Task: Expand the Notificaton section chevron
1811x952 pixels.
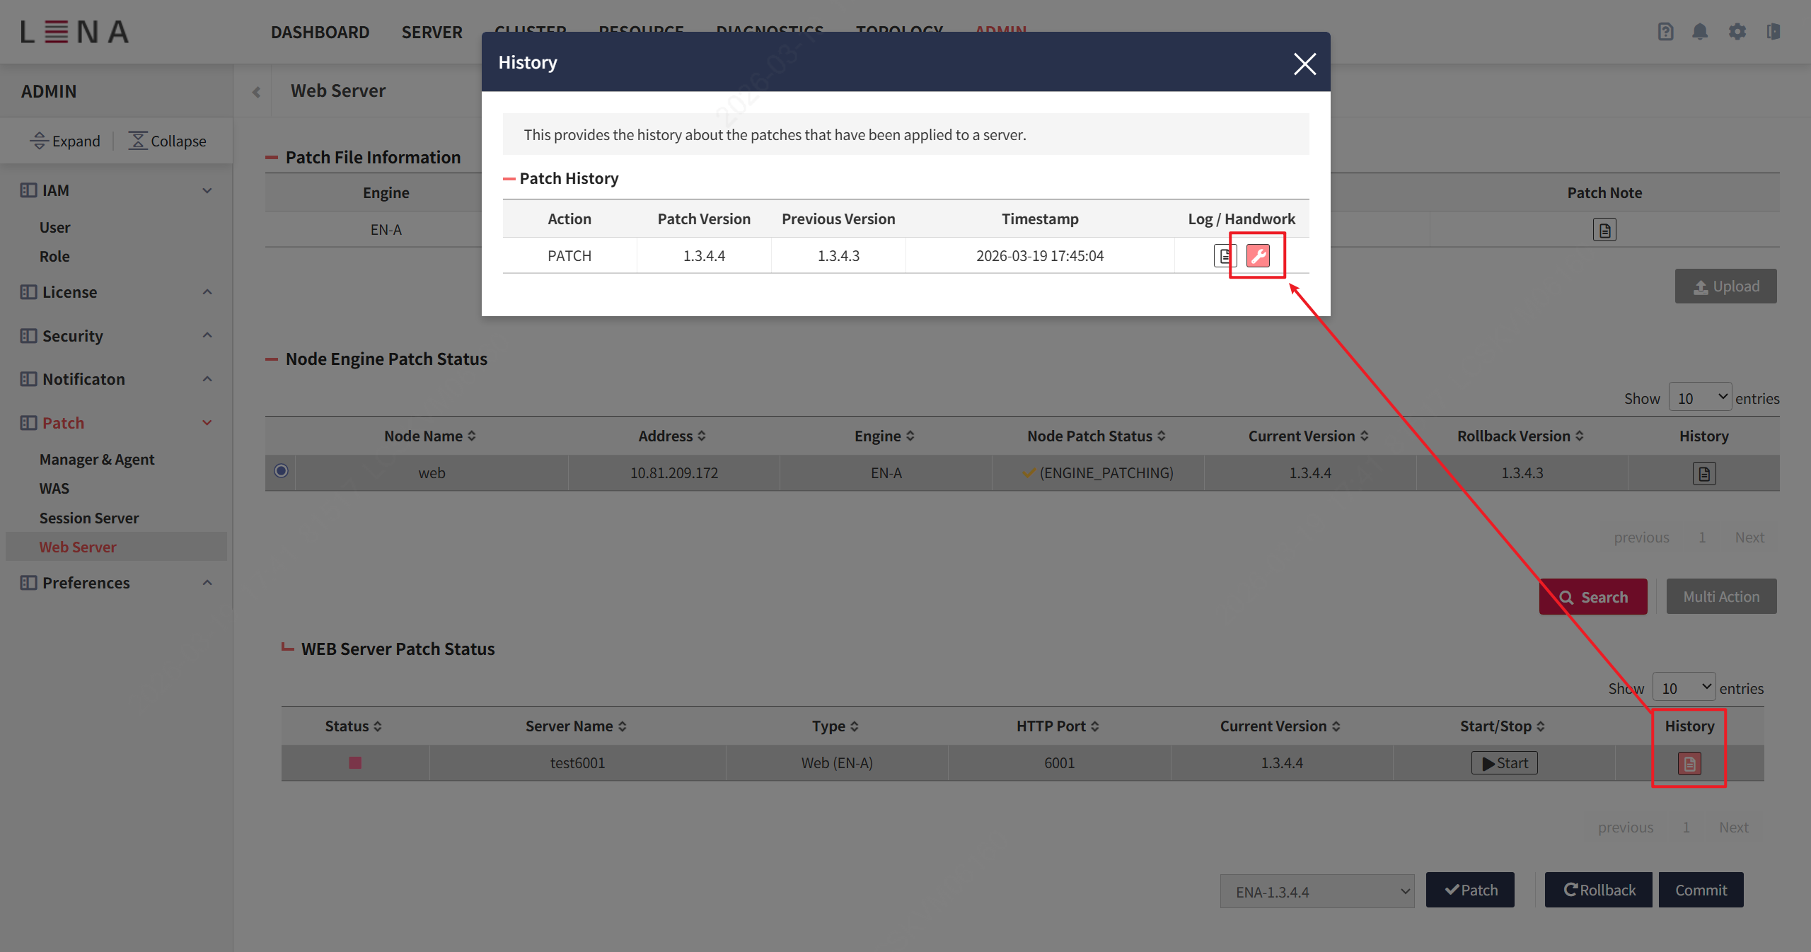Action: click(207, 379)
